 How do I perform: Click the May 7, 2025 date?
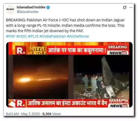[x=30, y=114]
